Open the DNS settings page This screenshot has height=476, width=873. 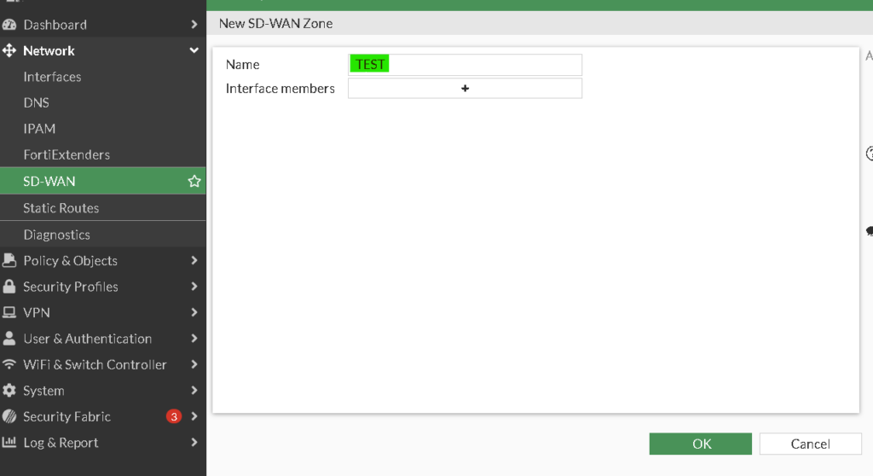(x=37, y=103)
